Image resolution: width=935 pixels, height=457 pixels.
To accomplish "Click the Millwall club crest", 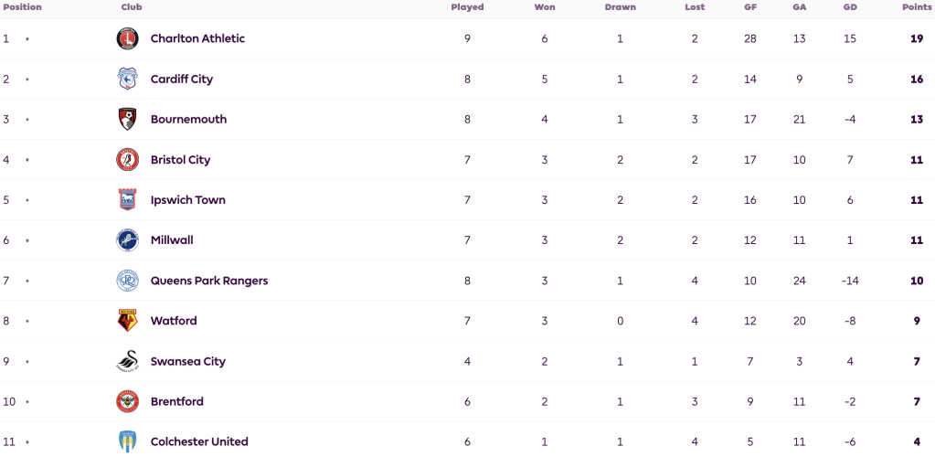I will click(127, 240).
